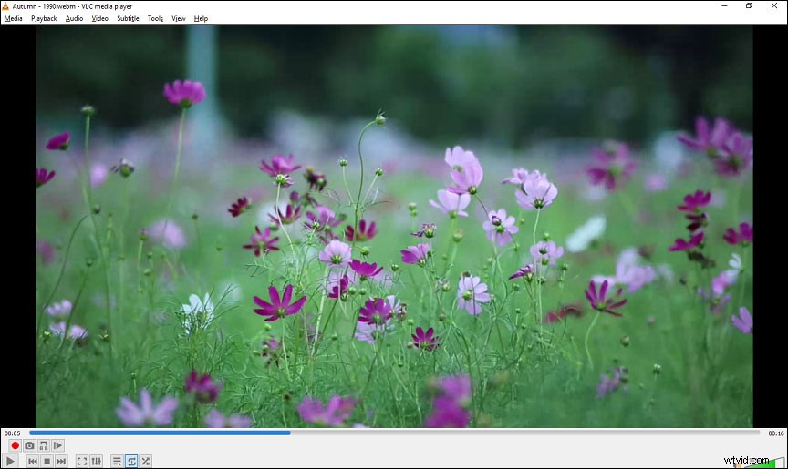Image resolution: width=788 pixels, height=469 pixels.
Task: Play the paused video
Action: click(x=10, y=461)
